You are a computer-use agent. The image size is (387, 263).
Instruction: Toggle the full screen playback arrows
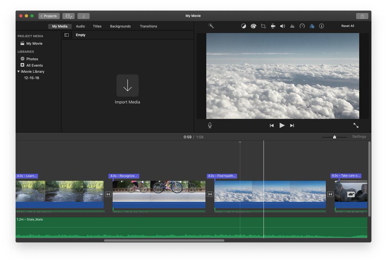tap(356, 125)
